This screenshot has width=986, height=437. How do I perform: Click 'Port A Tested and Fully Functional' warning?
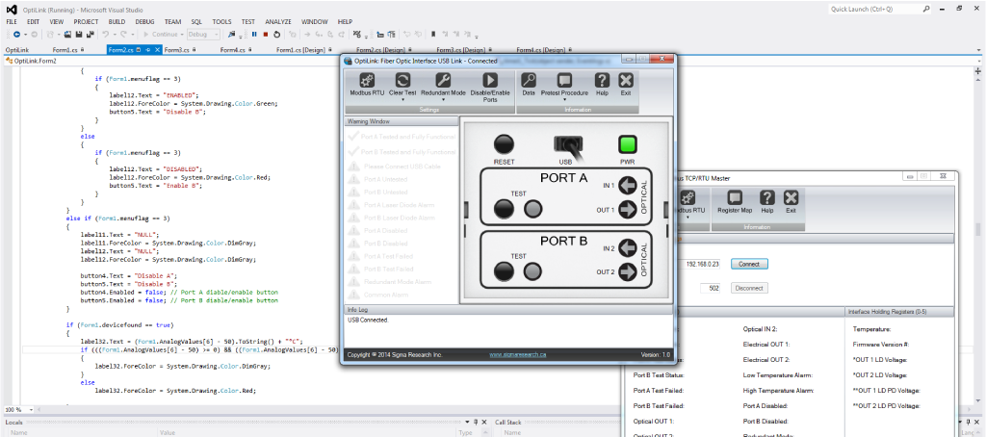pos(402,136)
